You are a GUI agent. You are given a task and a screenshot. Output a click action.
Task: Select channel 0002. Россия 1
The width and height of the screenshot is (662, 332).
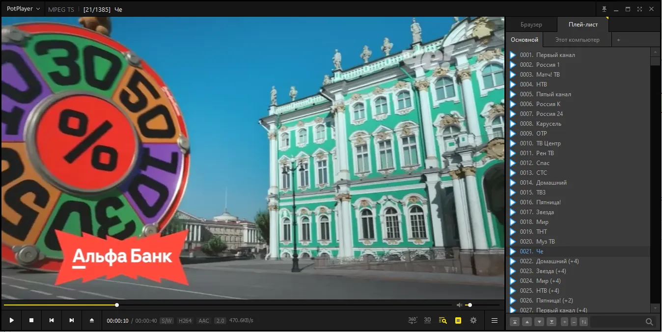[578, 65]
